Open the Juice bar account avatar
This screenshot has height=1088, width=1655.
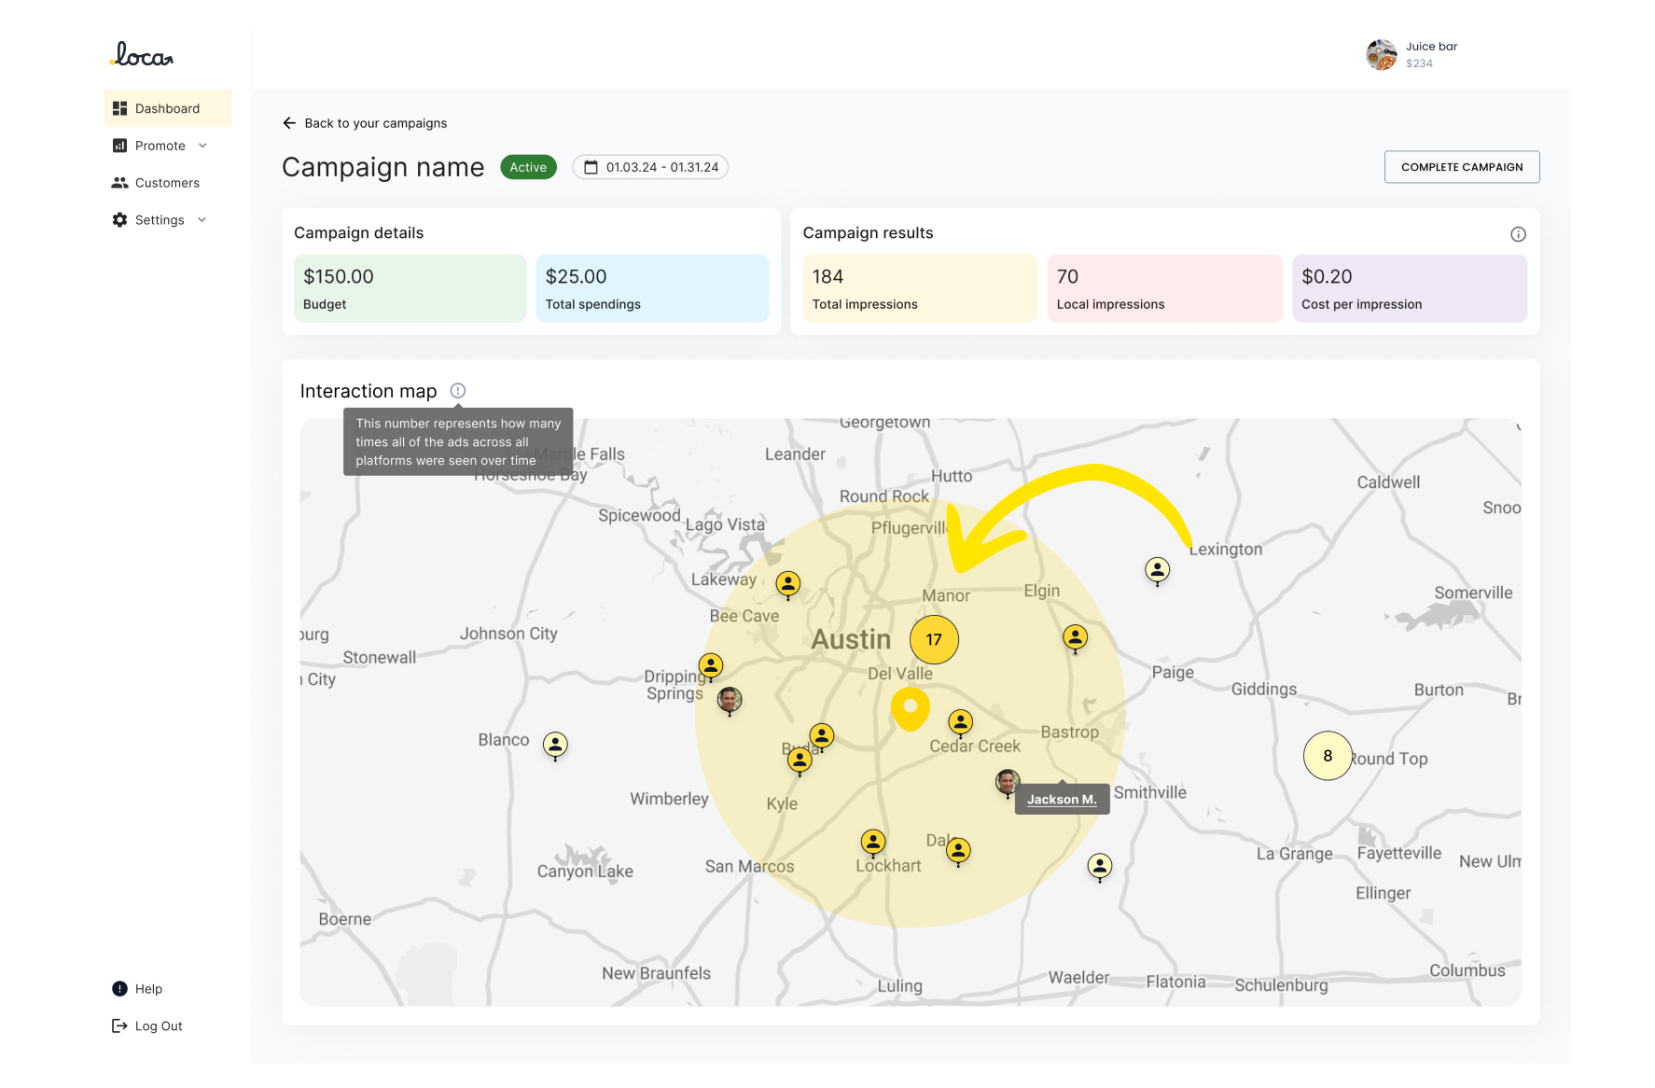tap(1381, 55)
